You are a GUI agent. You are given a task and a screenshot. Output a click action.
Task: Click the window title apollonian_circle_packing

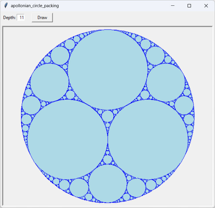(x=35, y=6)
